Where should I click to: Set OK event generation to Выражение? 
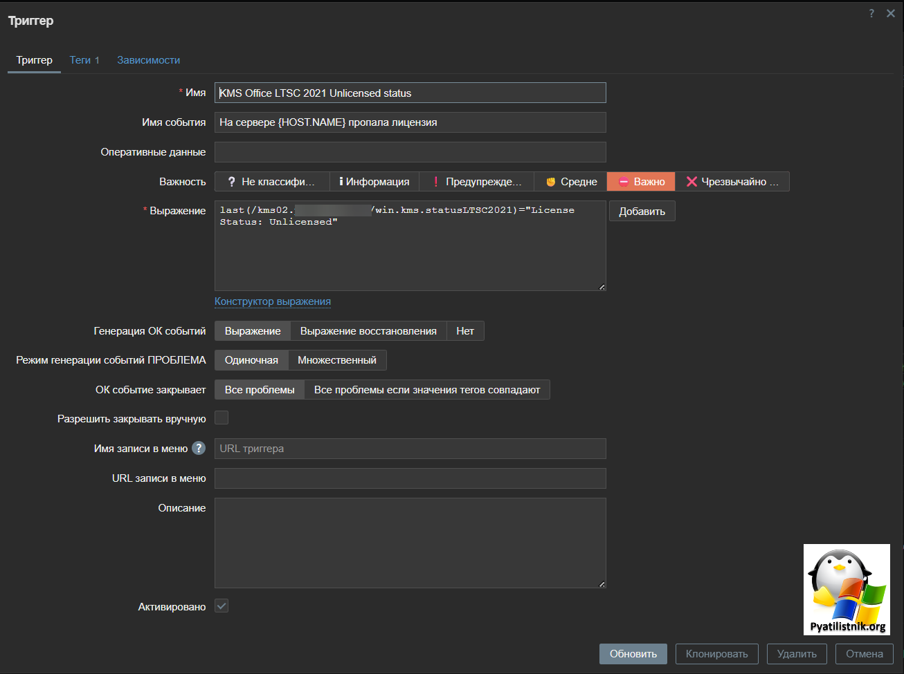click(253, 331)
